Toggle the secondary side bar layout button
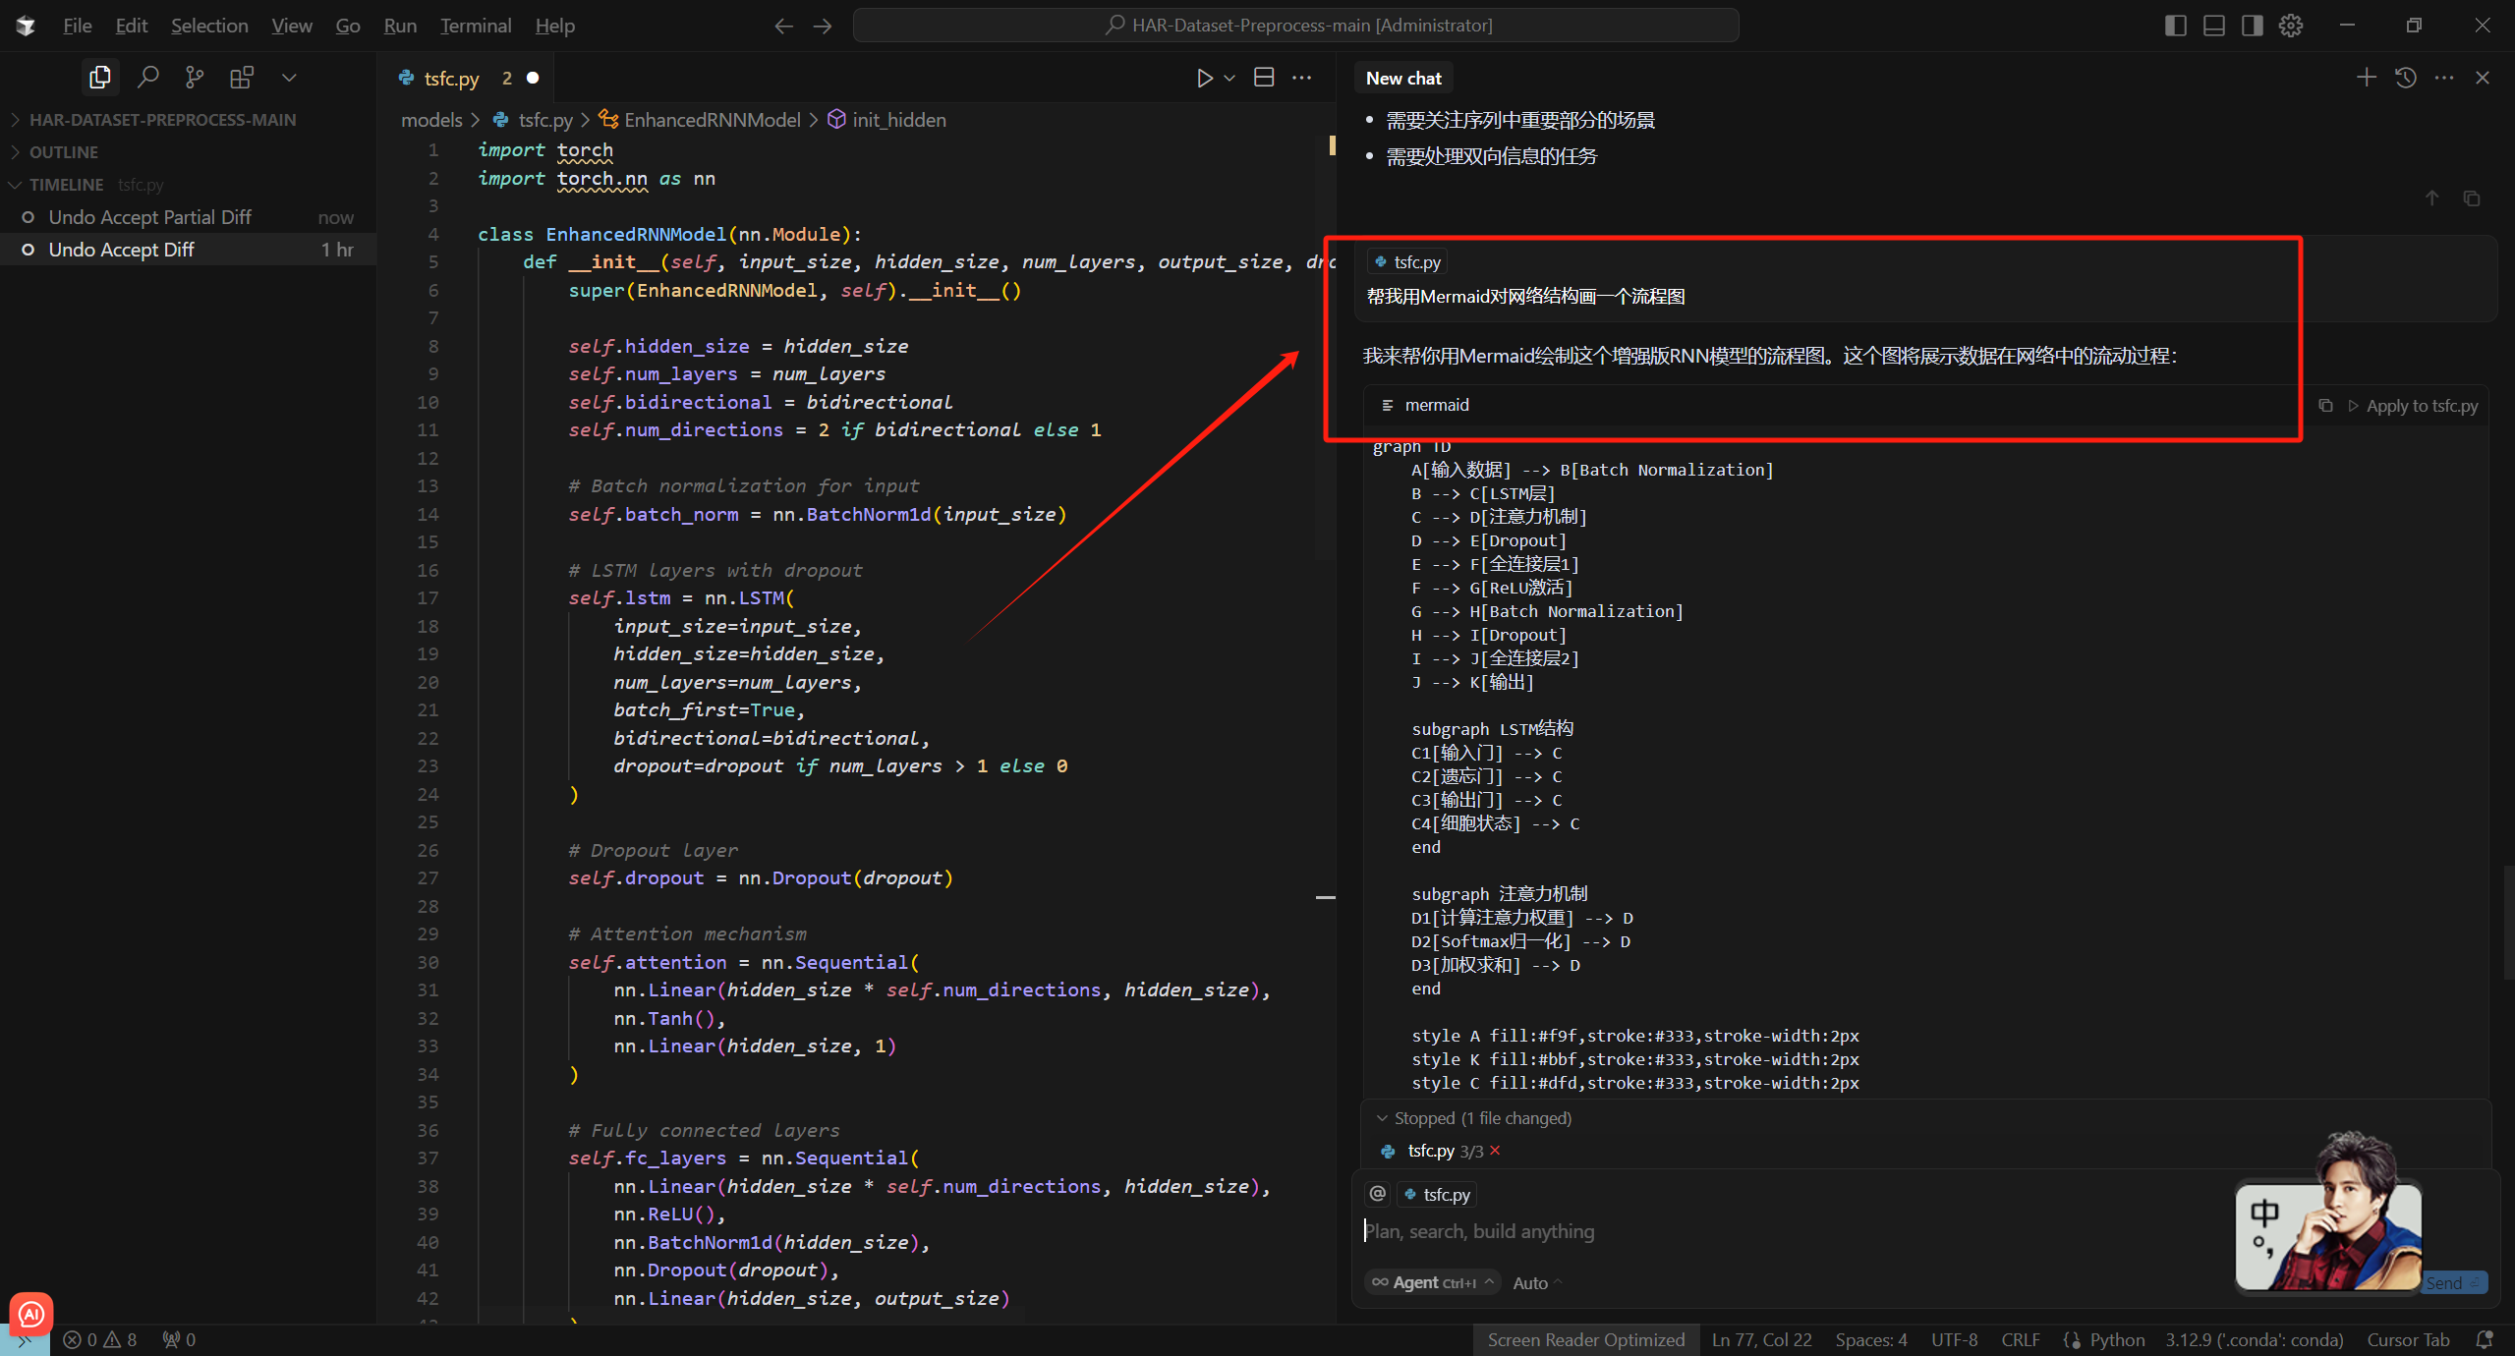The image size is (2515, 1356). point(2252,26)
